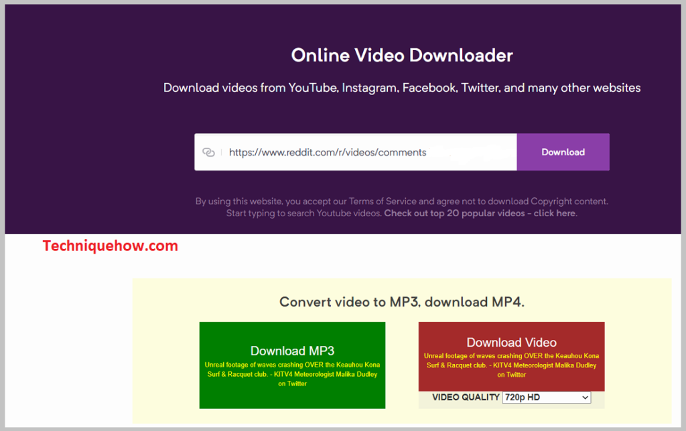Click the 'Convert video to MP3, download MP4.' heading
Viewport: 686px width, 431px height.
pyautogui.click(x=402, y=302)
